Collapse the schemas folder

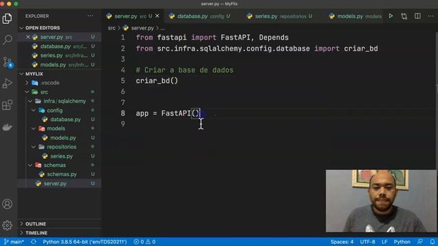pyautogui.click(x=55, y=165)
